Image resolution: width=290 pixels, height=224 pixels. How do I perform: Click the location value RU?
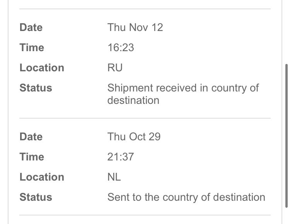(x=115, y=67)
